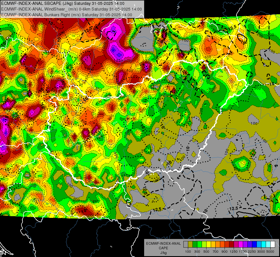Select the olive swatch in the CAPE legend
Viewport: 280px width, 257px height.
190,244
